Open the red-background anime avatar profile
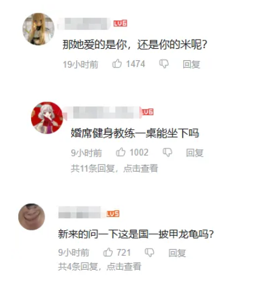The height and width of the screenshot is (282, 263). pos(47,118)
